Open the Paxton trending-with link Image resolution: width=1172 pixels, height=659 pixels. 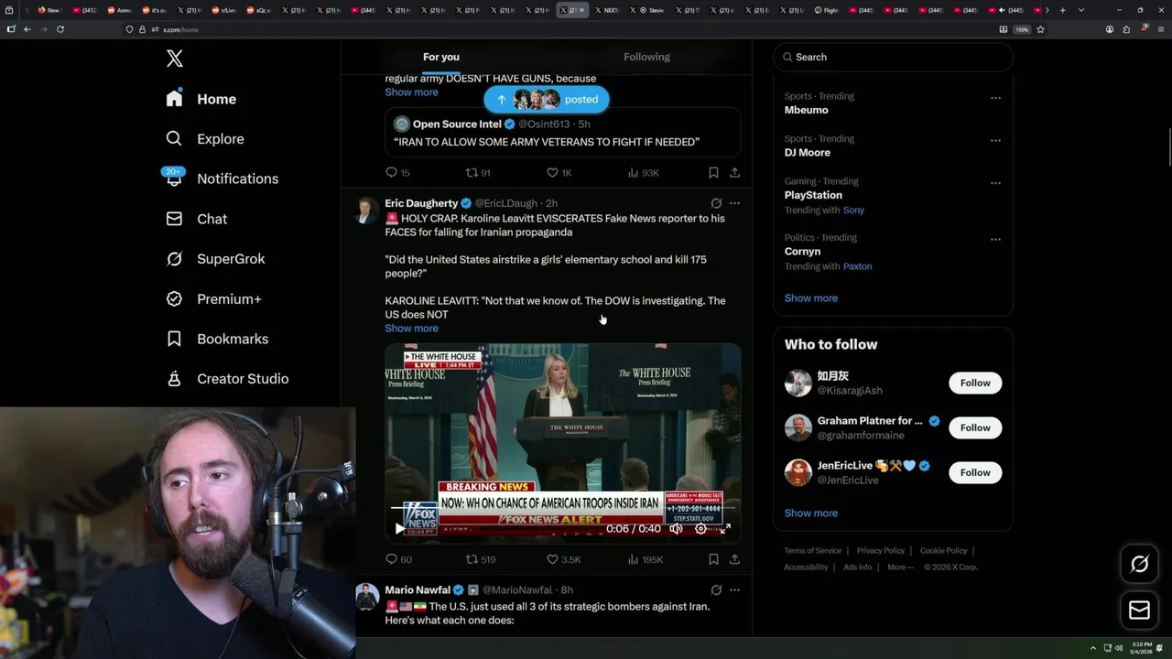[x=858, y=266]
